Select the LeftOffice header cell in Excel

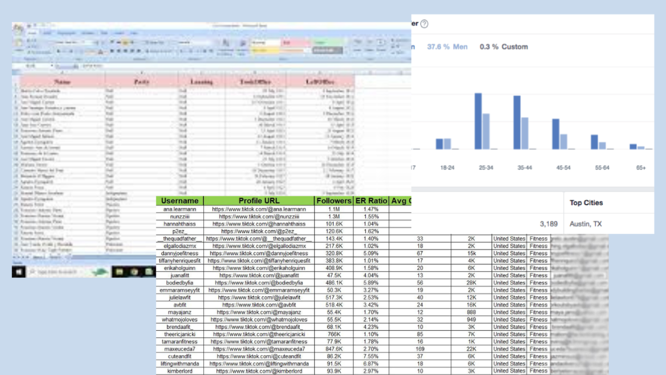tap(320, 82)
